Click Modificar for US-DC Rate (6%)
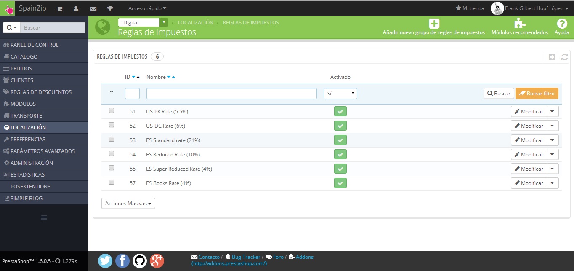This screenshot has height=271, width=574. (x=529, y=126)
